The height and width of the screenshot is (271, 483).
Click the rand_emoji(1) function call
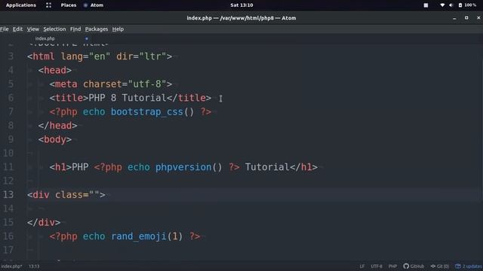pyautogui.click(x=146, y=236)
